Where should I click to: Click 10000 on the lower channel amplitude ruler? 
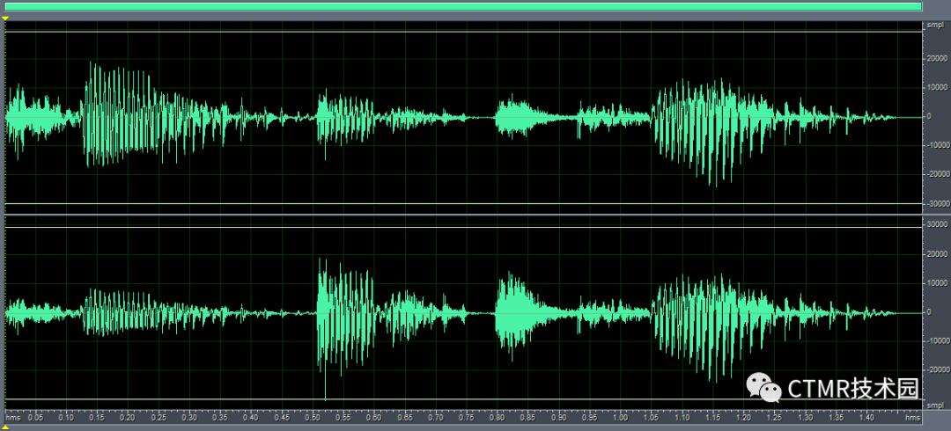click(x=938, y=284)
